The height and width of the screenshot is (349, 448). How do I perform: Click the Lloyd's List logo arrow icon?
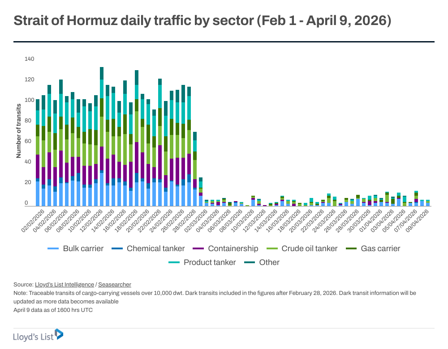(x=59, y=334)
